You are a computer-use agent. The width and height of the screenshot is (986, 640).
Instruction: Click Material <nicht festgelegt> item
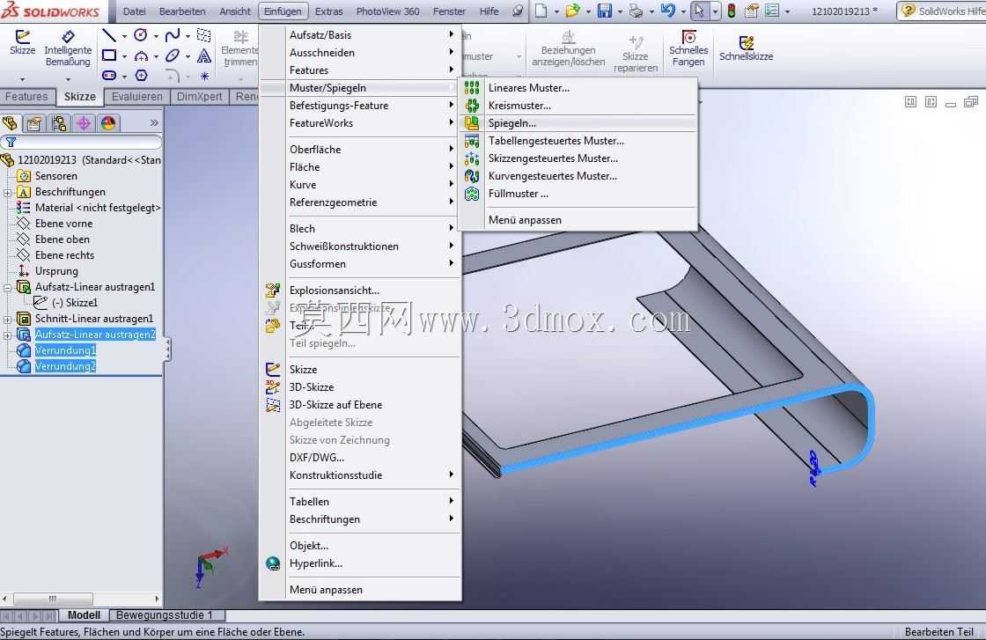click(98, 208)
